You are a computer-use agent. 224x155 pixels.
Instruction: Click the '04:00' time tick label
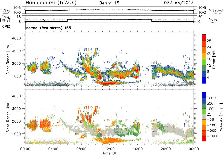tap(53, 149)
